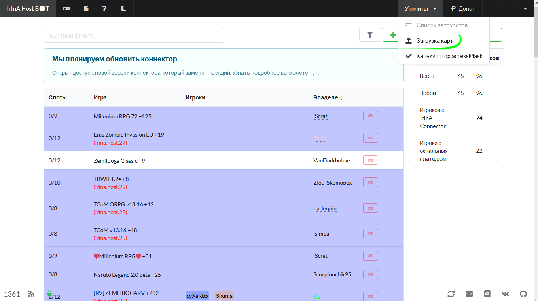The image size is (538, 301).
Task: Click the player tag cyXaRb5
Action: pyautogui.click(x=197, y=296)
